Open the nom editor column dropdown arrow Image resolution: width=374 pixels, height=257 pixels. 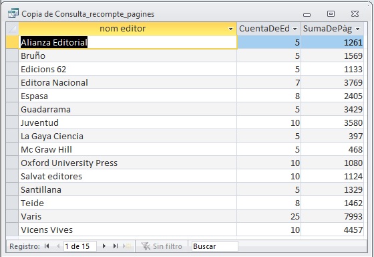pyautogui.click(x=230, y=29)
